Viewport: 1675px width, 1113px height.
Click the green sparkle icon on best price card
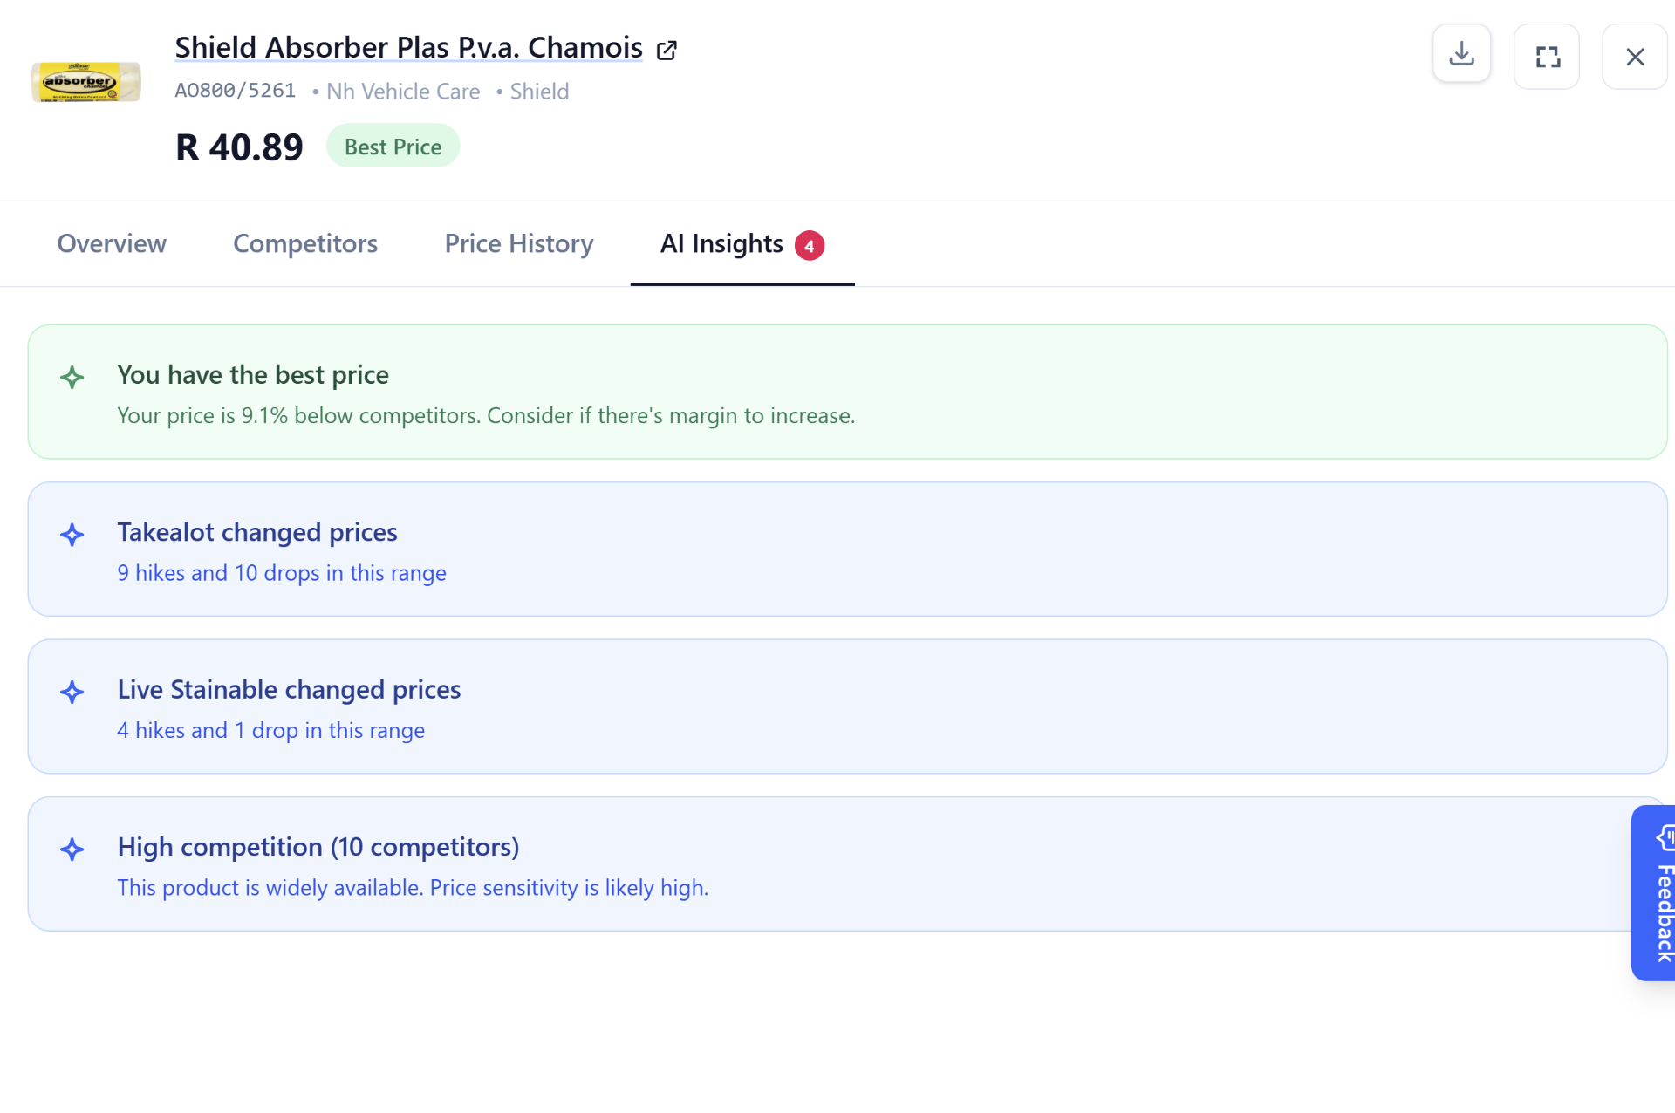tap(72, 378)
